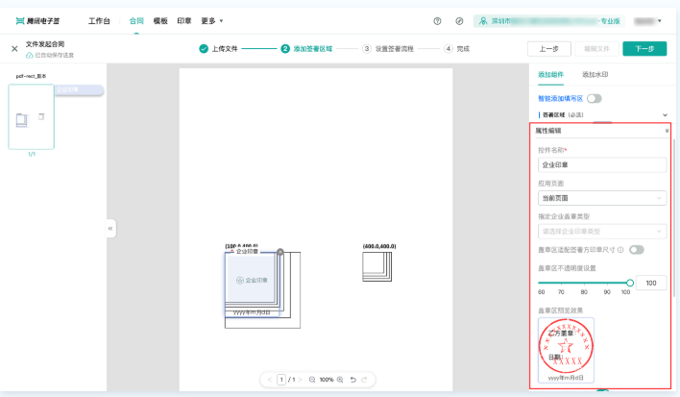Click the step 3 circle 设置签署流程
Image resolution: width=680 pixels, height=397 pixels.
coord(367,49)
